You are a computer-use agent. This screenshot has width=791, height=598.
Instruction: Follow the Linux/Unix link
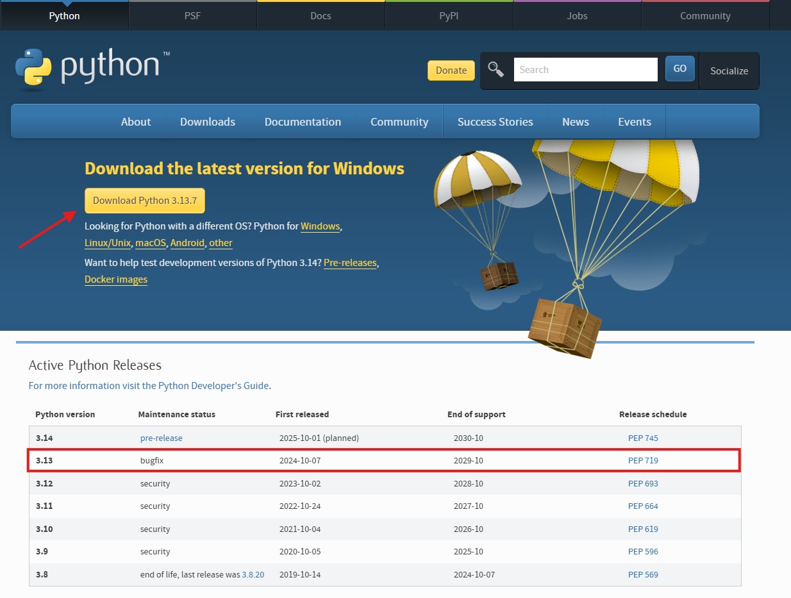(x=108, y=243)
